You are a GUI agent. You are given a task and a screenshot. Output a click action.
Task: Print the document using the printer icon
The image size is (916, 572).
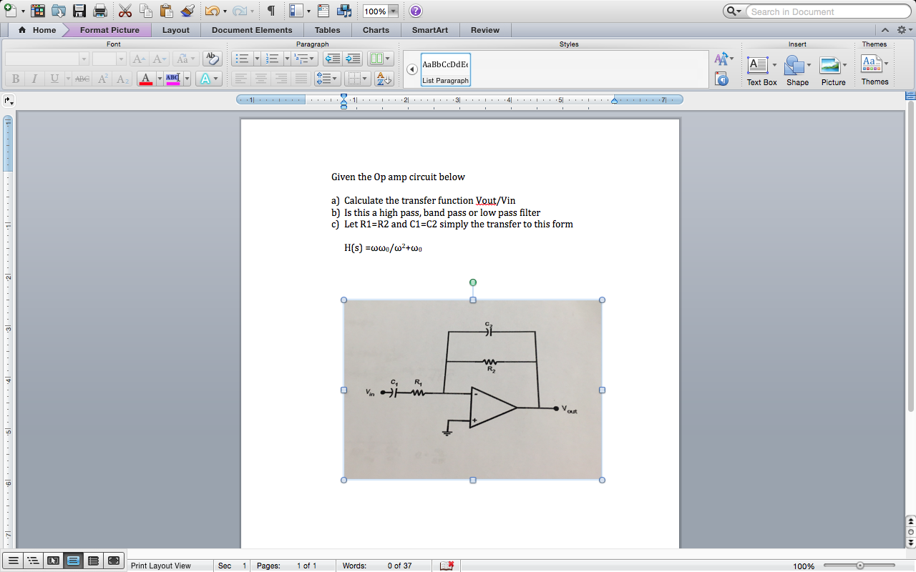click(100, 11)
